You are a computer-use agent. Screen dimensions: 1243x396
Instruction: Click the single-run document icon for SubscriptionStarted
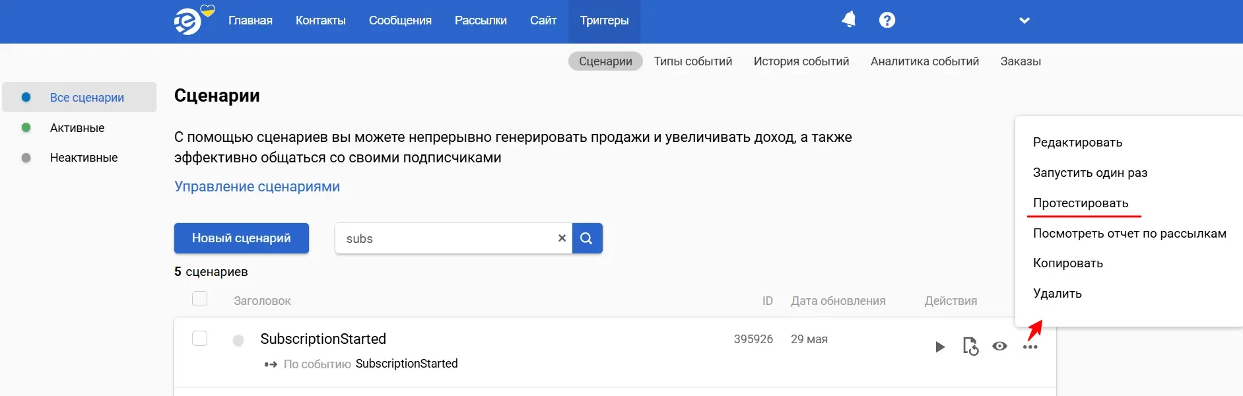pyautogui.click(x=970, y=346)
